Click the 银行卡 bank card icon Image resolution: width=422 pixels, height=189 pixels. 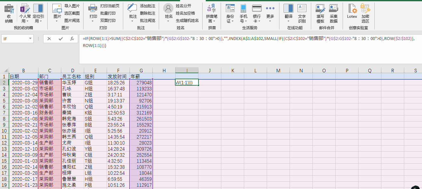(257, 9)
